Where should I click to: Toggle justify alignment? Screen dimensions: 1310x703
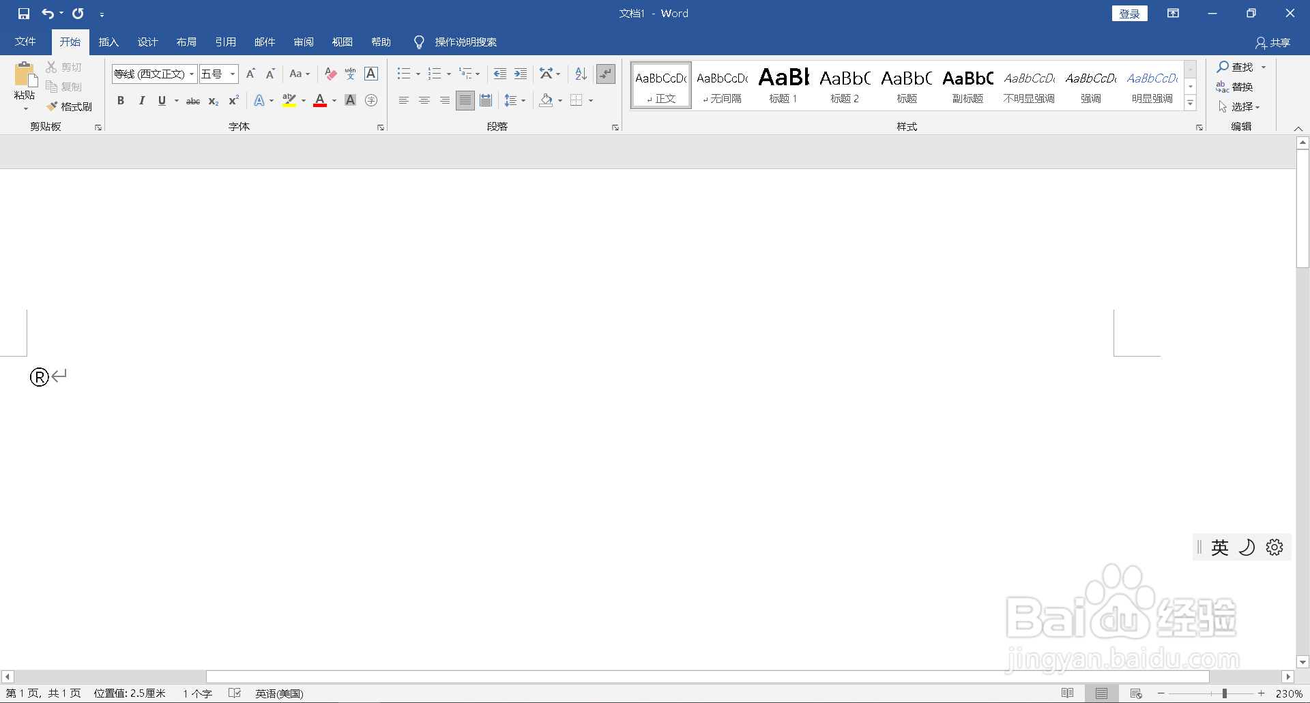coord(465,100)
